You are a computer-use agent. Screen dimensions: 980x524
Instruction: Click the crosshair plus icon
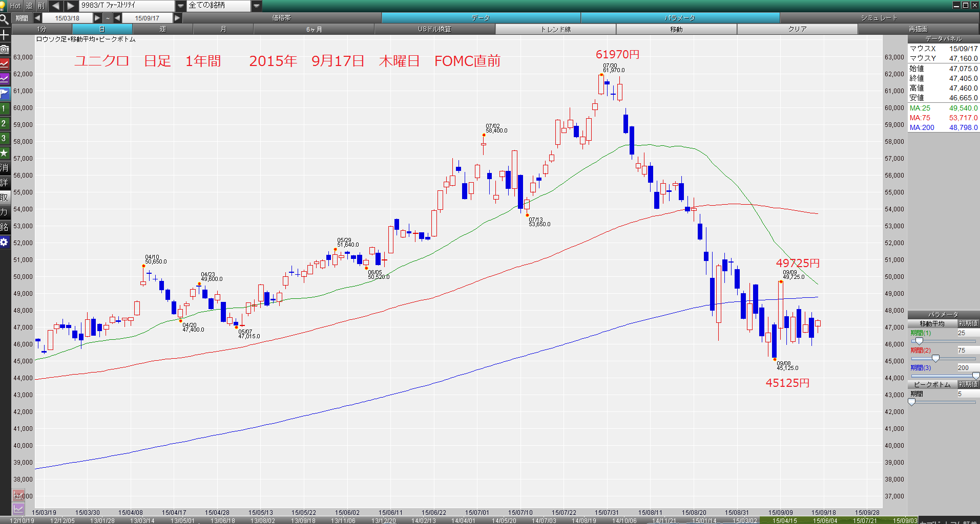(5, 35)
